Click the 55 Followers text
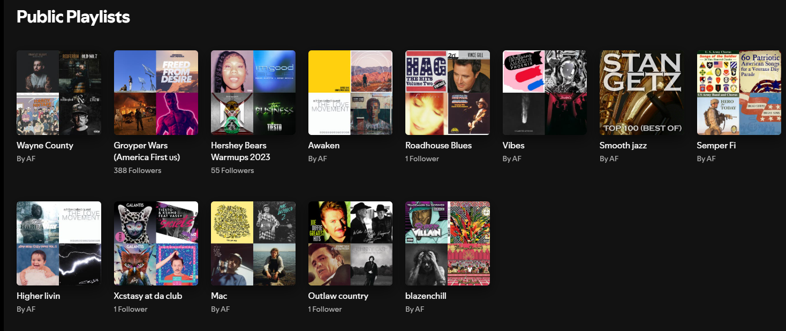The height and width of the screenshot is (331, 786). [232, 170]
